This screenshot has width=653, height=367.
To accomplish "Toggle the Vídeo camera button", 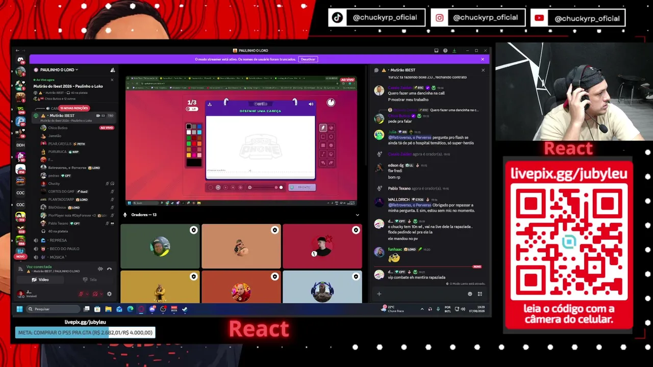I will (x=40, y=280).
